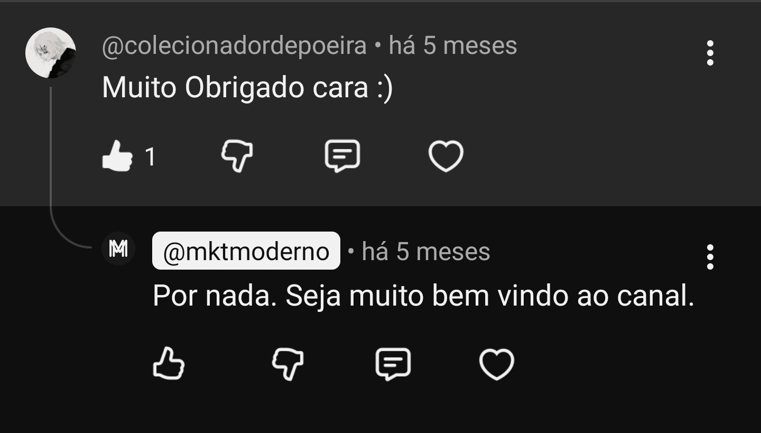The width and height of the screenshot is (761, 433).
Task: Heart the "Seja muito bem vindo" reply
Action: tap(496, 364)
